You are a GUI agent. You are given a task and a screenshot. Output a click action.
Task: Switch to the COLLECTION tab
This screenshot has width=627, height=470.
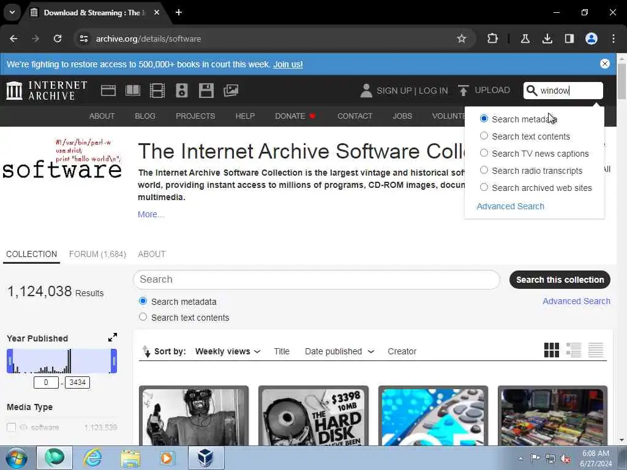point(32,254)
